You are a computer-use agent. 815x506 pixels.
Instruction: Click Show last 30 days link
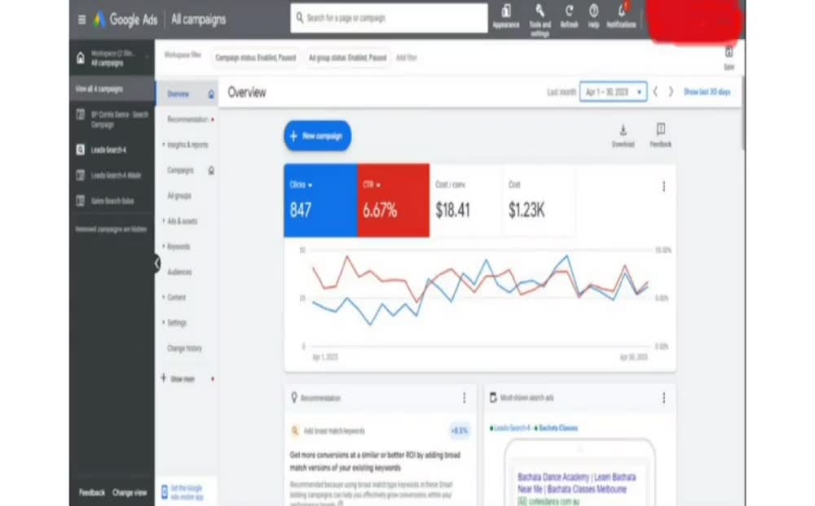coord(707,92)
